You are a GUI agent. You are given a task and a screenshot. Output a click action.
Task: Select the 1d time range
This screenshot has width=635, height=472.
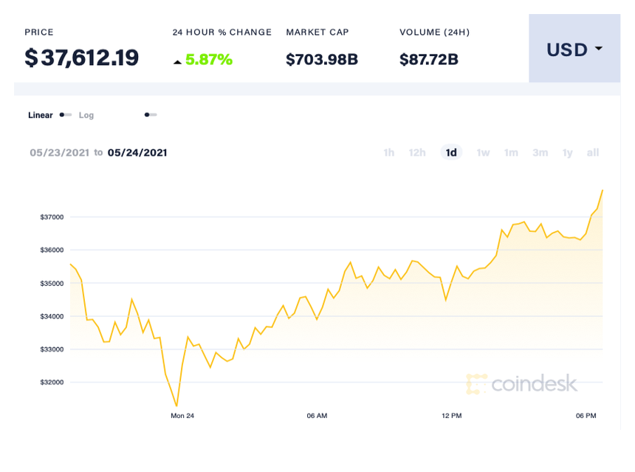click(451, 153)
